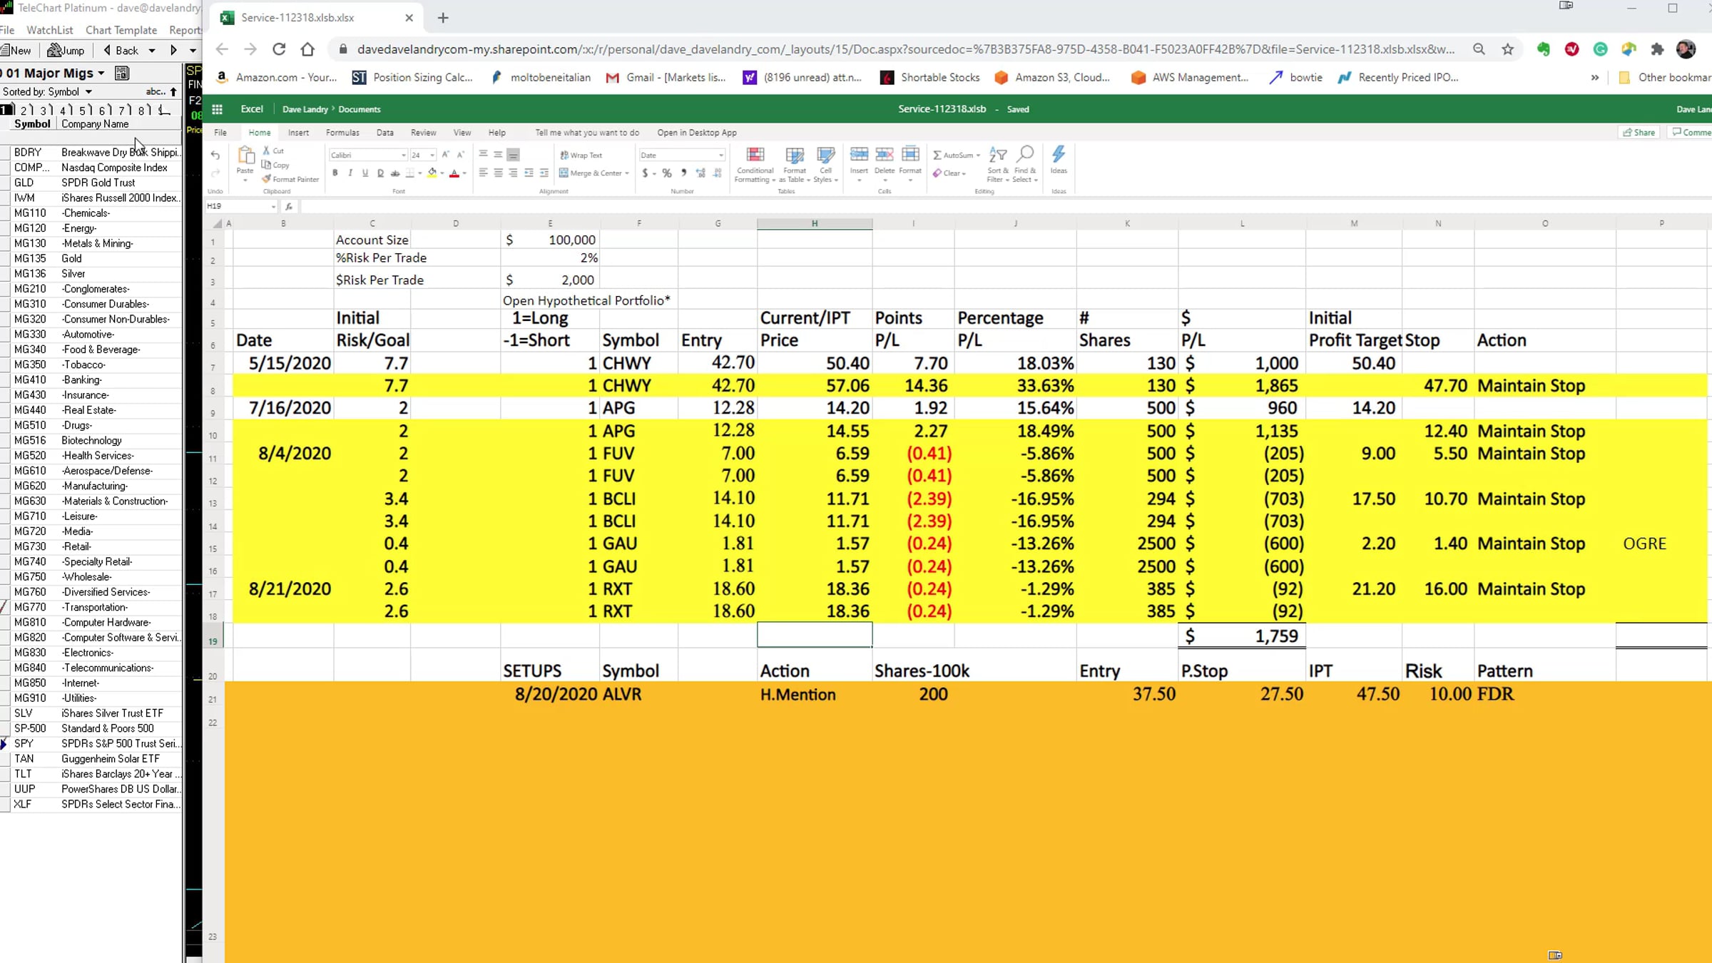Open the Shortable Stocks bookmark
Screen dimensions: 1712x963
(930, 77)
